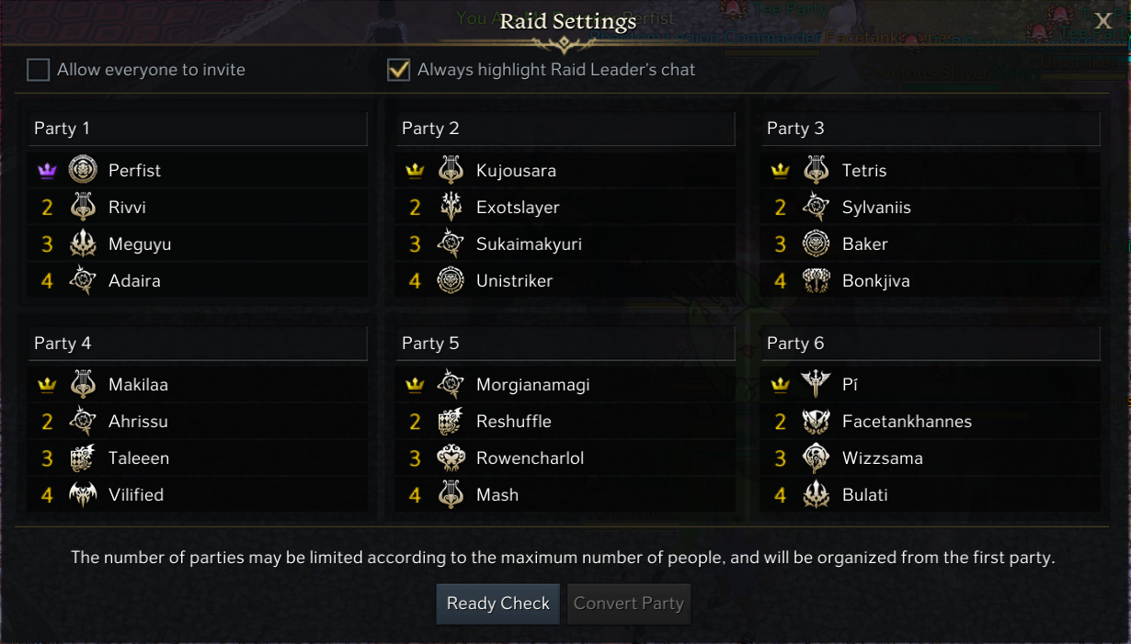Select the Party 4 header

197,343
